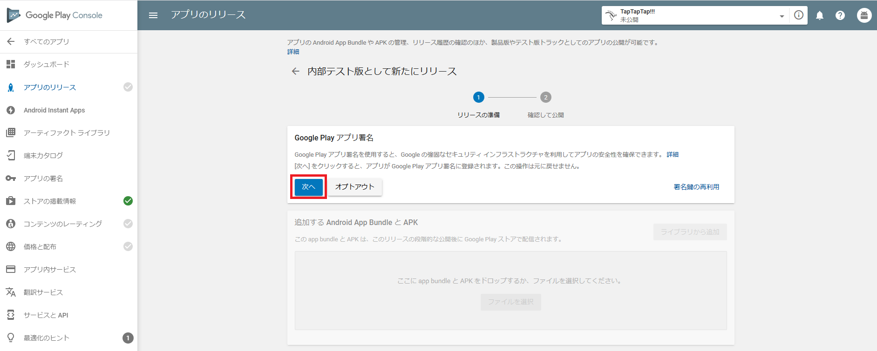Click 詳細 link in Google Play アプリ署名 card
This screenshot has height=351, width=877.
coord(673,154)
